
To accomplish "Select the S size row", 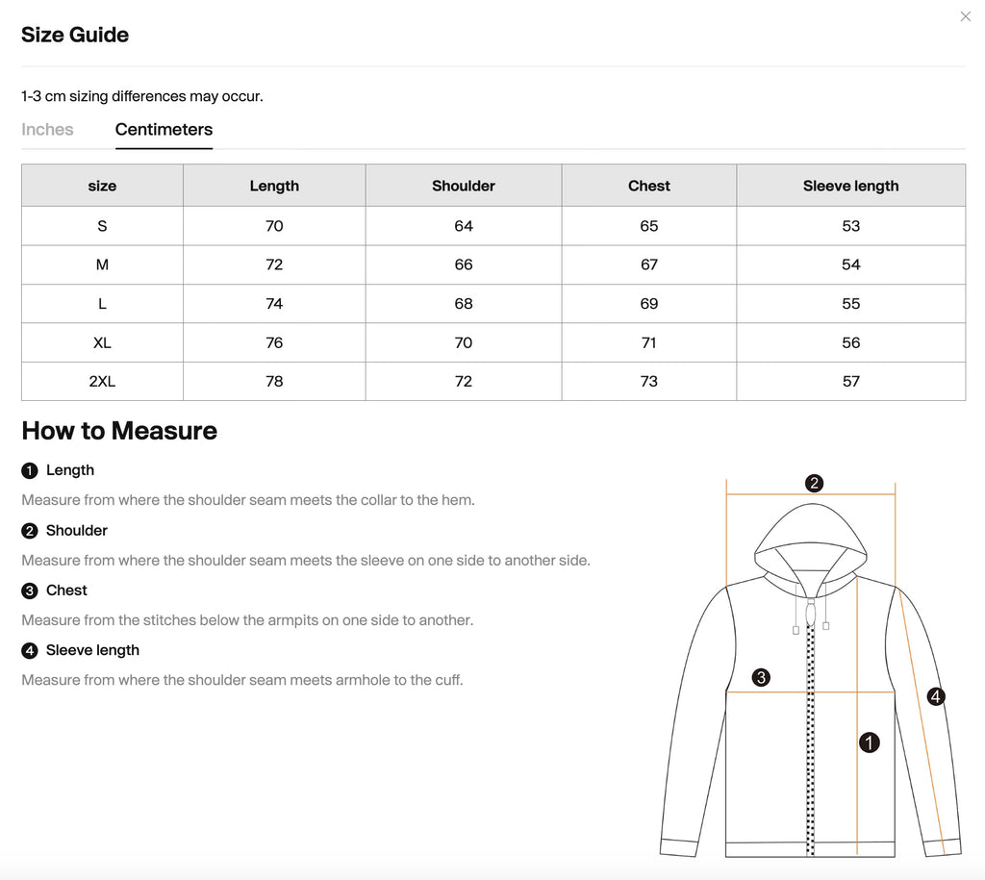I will [x=102, y=226].
